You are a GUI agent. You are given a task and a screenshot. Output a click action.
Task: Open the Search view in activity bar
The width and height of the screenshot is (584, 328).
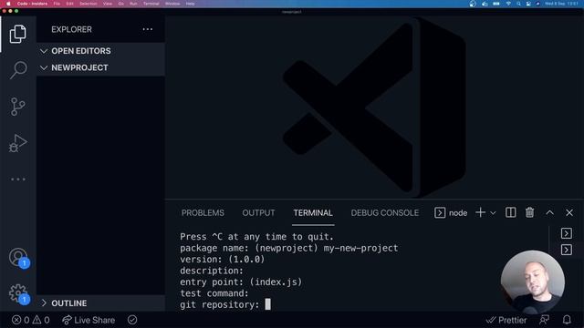click(x=17, y=70)
